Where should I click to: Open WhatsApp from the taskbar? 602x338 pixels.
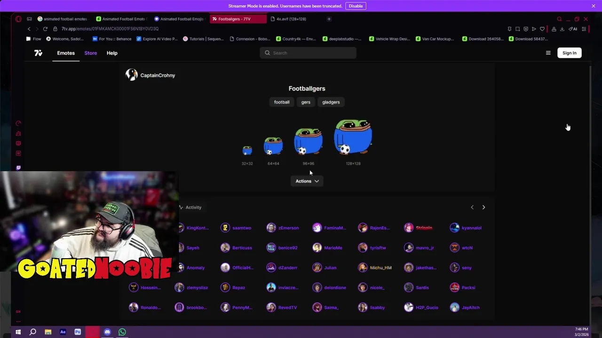122,332
